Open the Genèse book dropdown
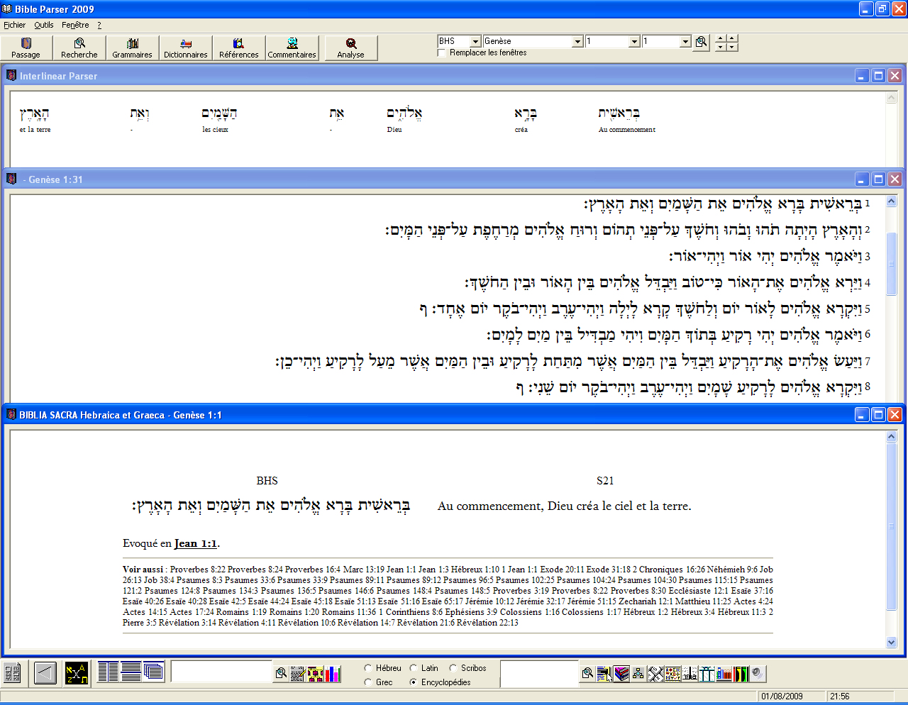 tap(577, 41)
